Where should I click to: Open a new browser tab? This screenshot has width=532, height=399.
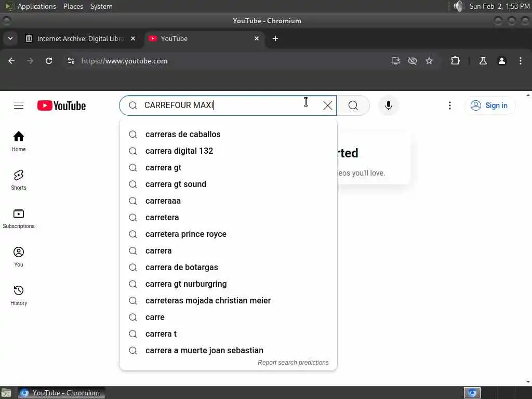click(275, 38)
